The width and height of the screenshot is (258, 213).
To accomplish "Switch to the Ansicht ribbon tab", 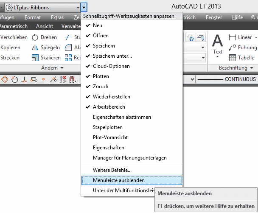I will pos(45,26).
